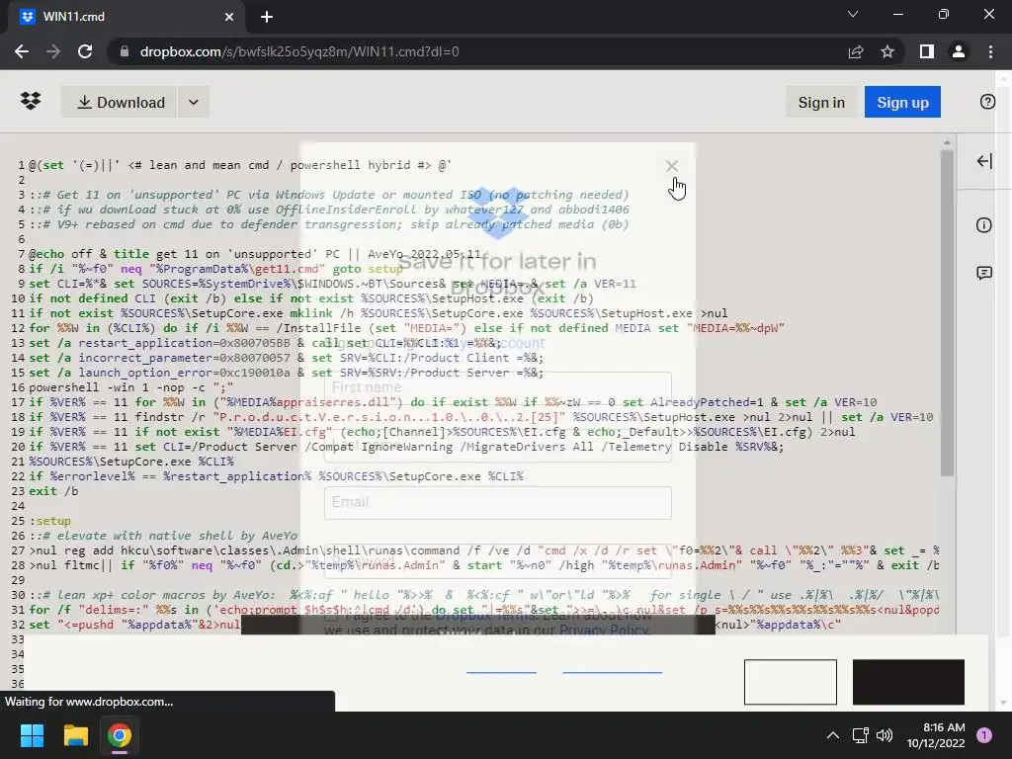Click the Download button
1012x759 pixels.
pyautogui.click(x=120, y=102)
